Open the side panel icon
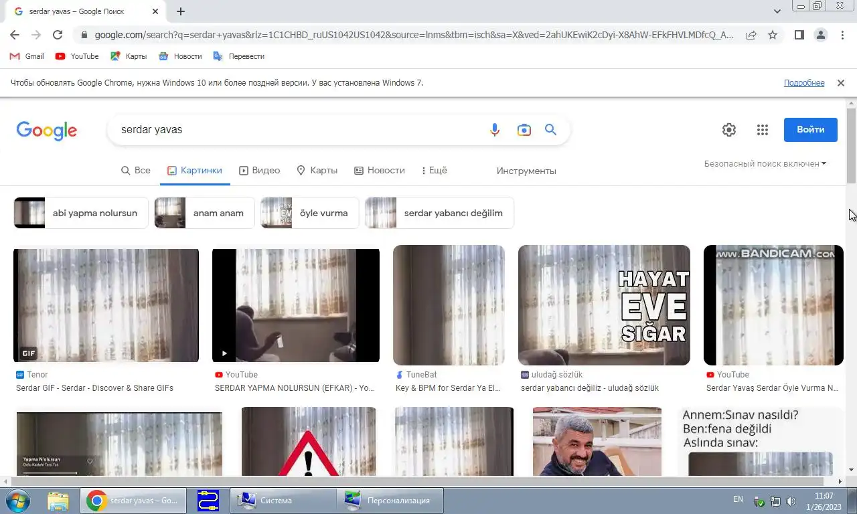This screenshot has height=514, width=857. coord(799,35)
